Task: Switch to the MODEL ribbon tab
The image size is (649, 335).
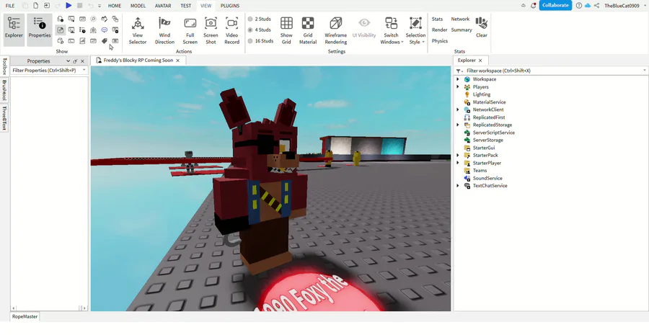Action: click(x=138, y=6)
